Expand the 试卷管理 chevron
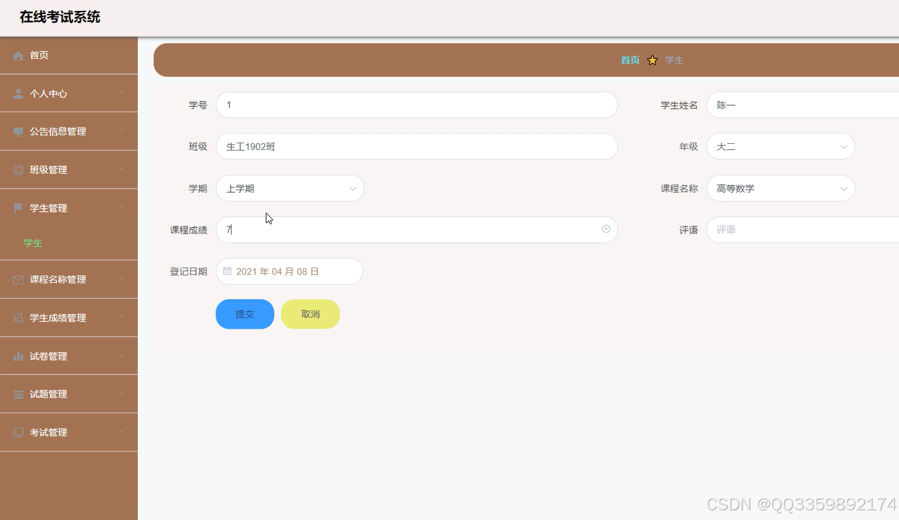This screenshot has width=899, height=520. pyautogui.click(x=121, y=355)
